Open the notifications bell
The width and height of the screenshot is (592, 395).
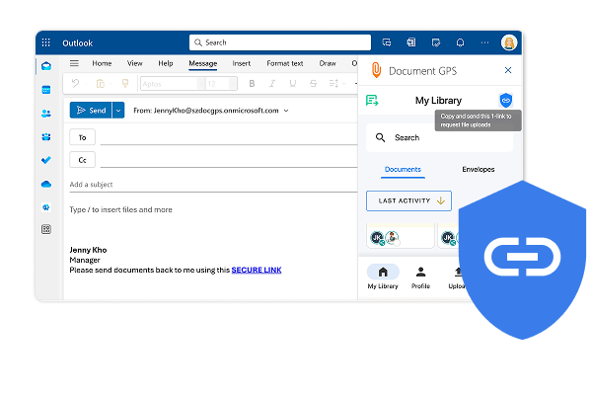pos(460,42)
